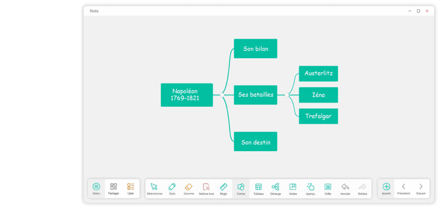Select the Ses batailles node

click(x=256, y=95)
